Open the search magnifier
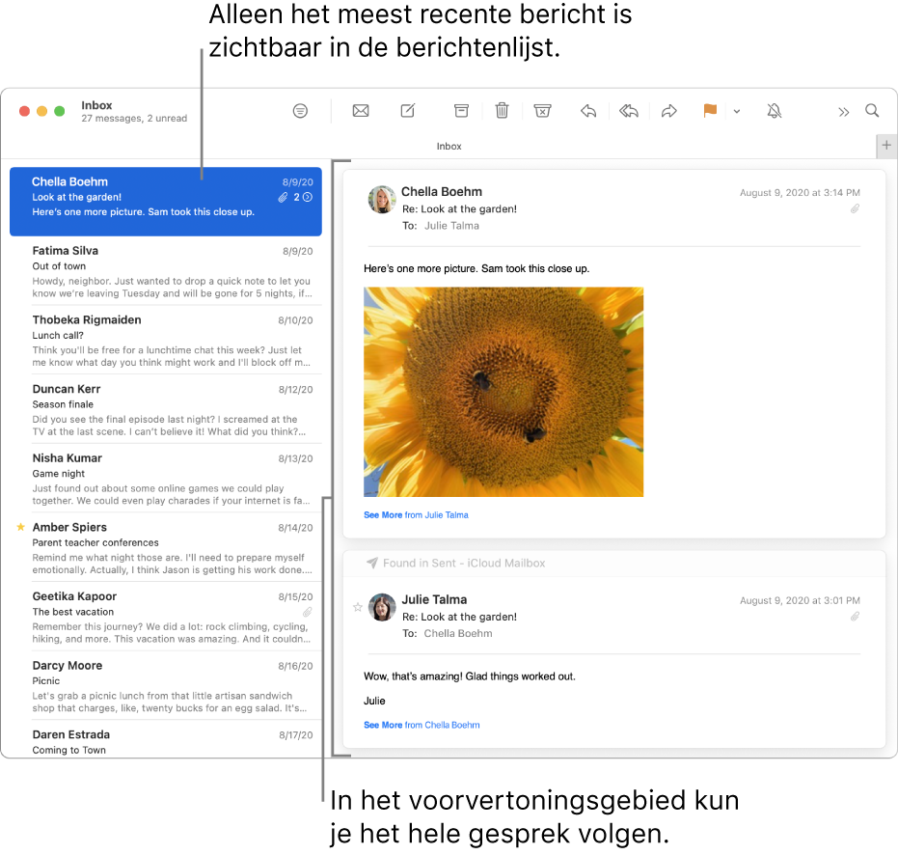Screen dimensions: 898x855 tap(872, 111)
